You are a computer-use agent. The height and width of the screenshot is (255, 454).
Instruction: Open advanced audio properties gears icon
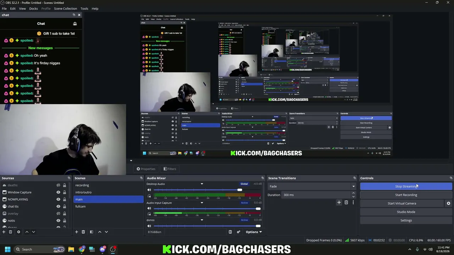[238, 232]
